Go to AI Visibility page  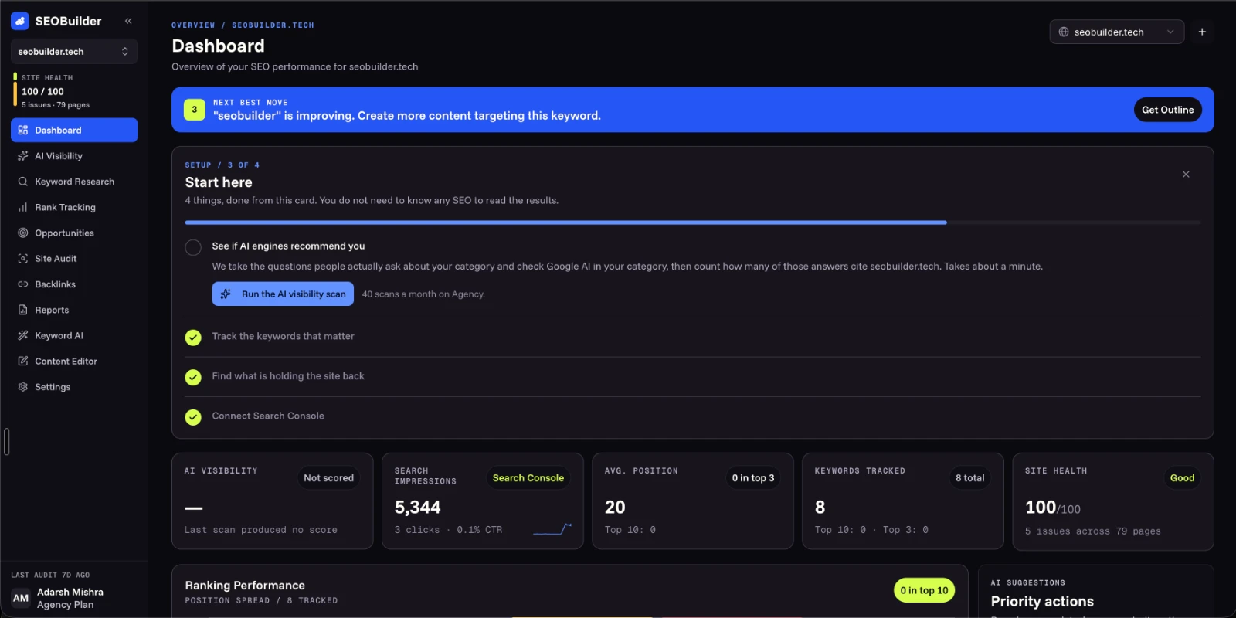(x=74, y=156)
